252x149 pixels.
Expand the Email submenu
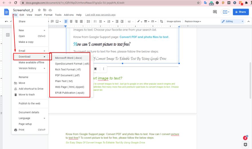(x=44, y=51)
